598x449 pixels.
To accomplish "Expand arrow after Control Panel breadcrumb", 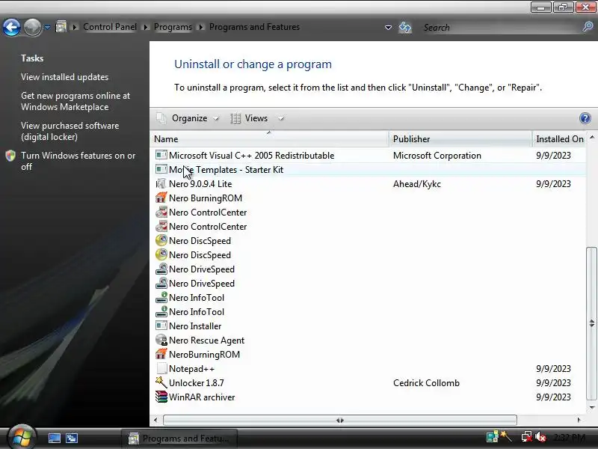I will (x=145, y=27).
